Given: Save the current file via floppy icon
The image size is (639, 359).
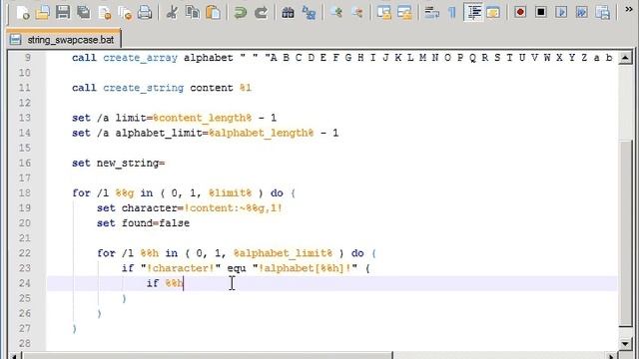Looking at the screenshot, I should (x=63, y=13).
